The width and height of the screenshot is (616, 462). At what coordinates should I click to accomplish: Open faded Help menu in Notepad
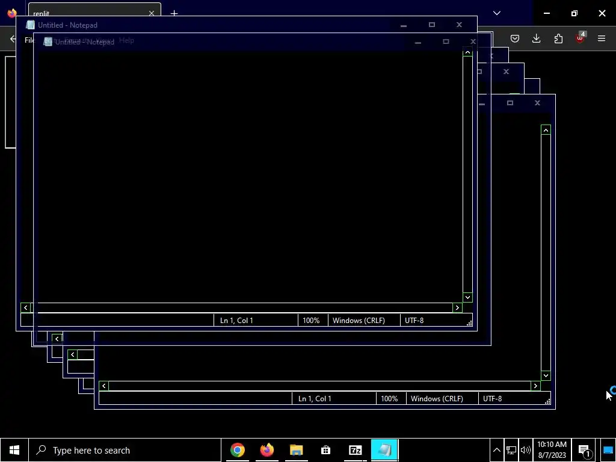(126, 40)
